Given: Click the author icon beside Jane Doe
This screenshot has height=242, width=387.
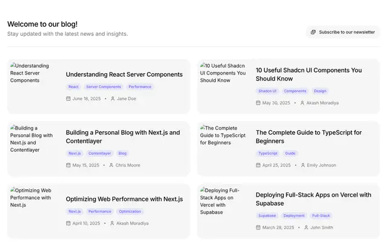Looking at the screenshot, I should pyautogui.click(x=112, y=99).
